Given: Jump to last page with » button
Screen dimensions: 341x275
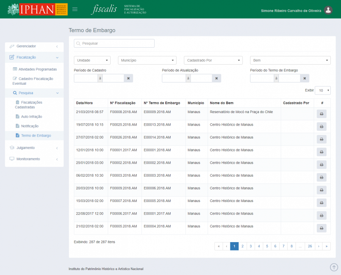Looking at the screenshot, I should tap(326, 246).
